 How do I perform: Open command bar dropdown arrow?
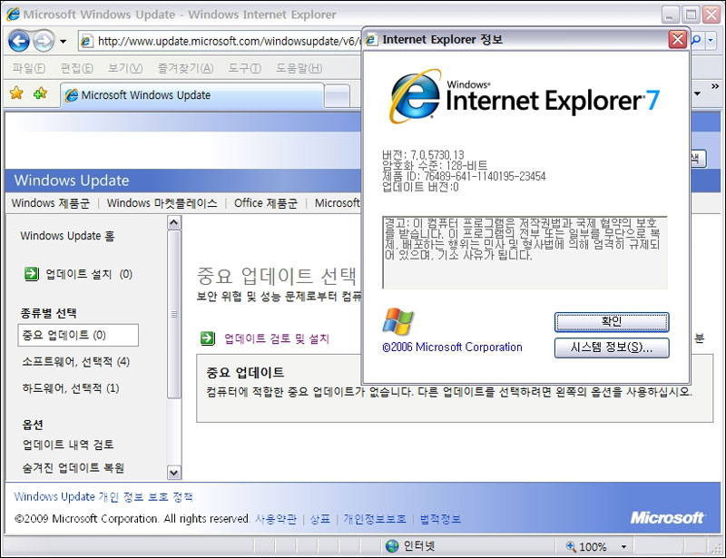pyautogui.click(x=697, y=93)
